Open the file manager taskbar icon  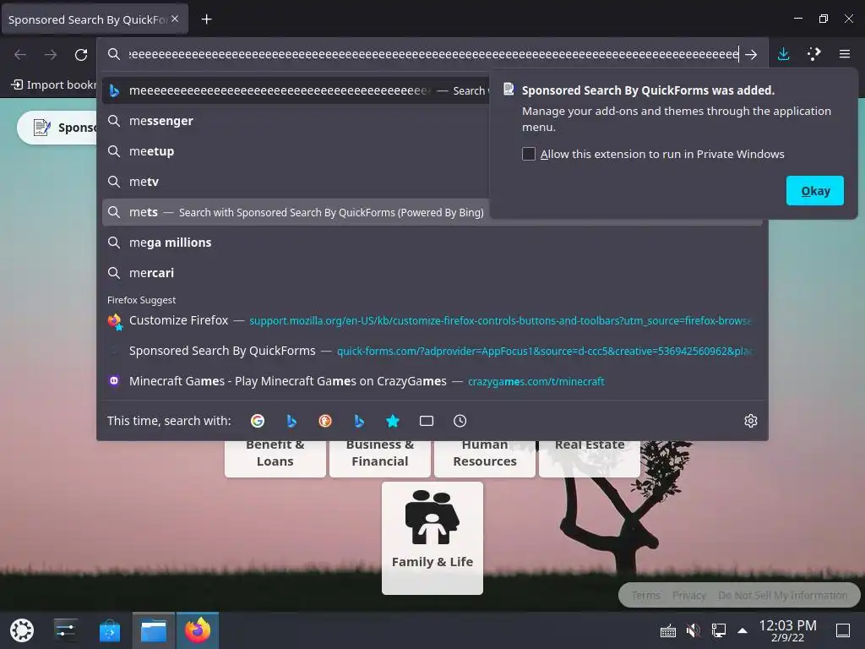(x=154, y=630)
